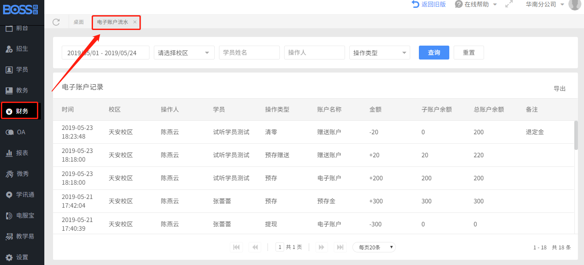
Task: Click the 时间 column header
Action: point(68,109)
